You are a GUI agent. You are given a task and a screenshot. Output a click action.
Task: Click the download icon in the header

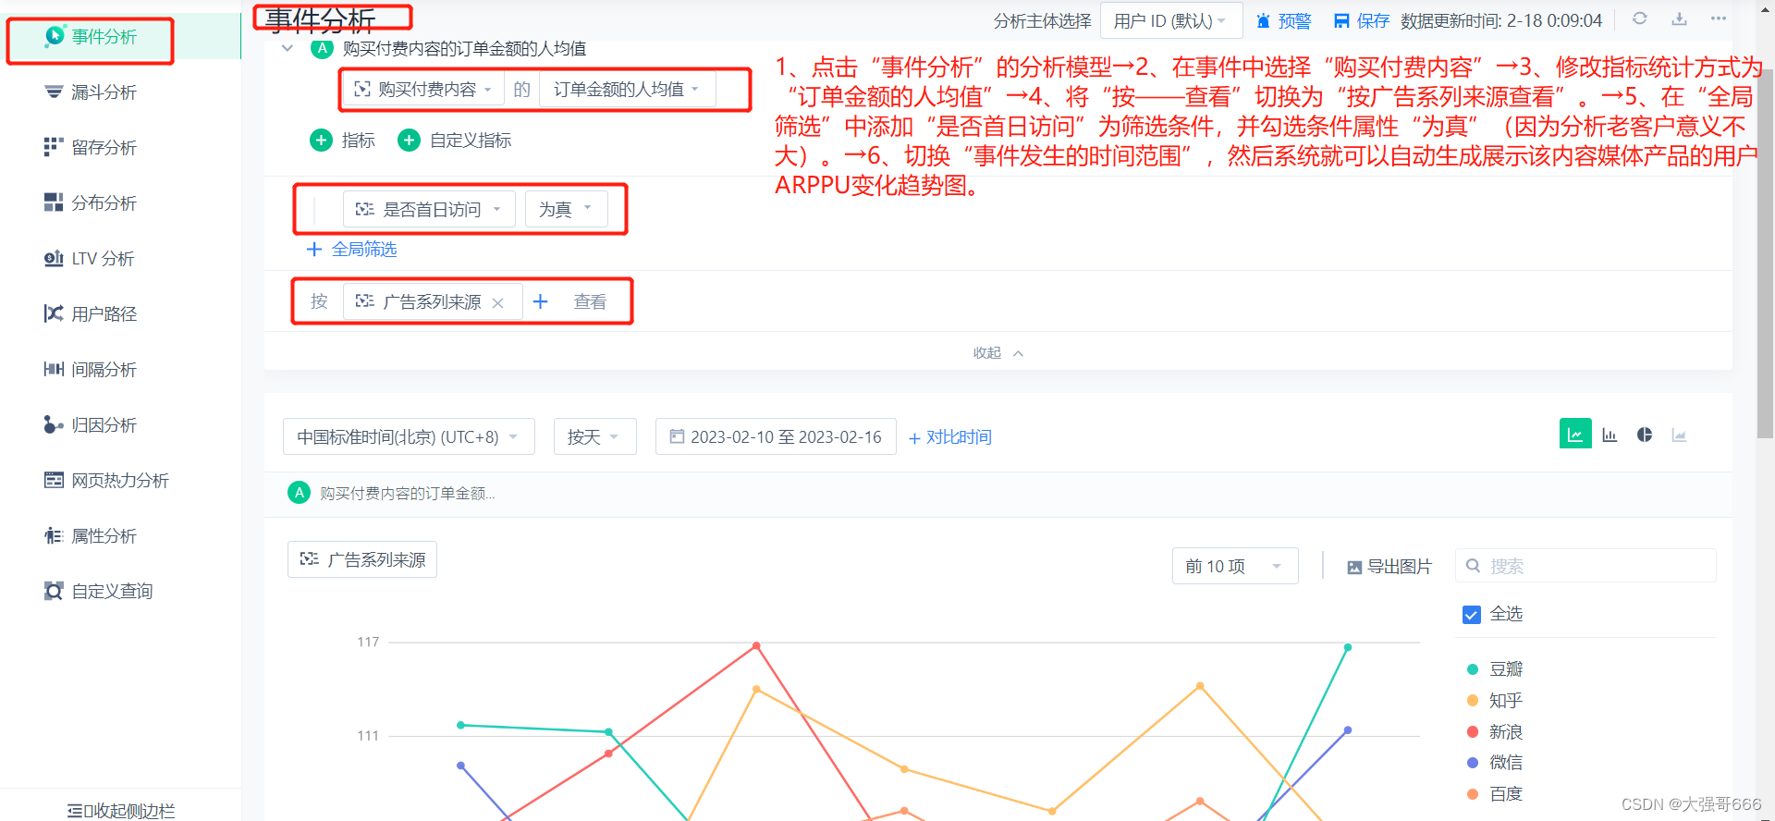(x=1680, y=18)
